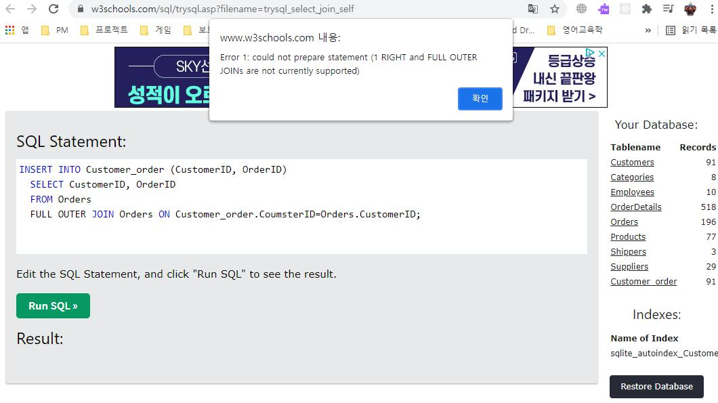Open the 게임 bookmark folder
Image resolution: width=718 pixels, height=403 pixels.
[156, 30]
